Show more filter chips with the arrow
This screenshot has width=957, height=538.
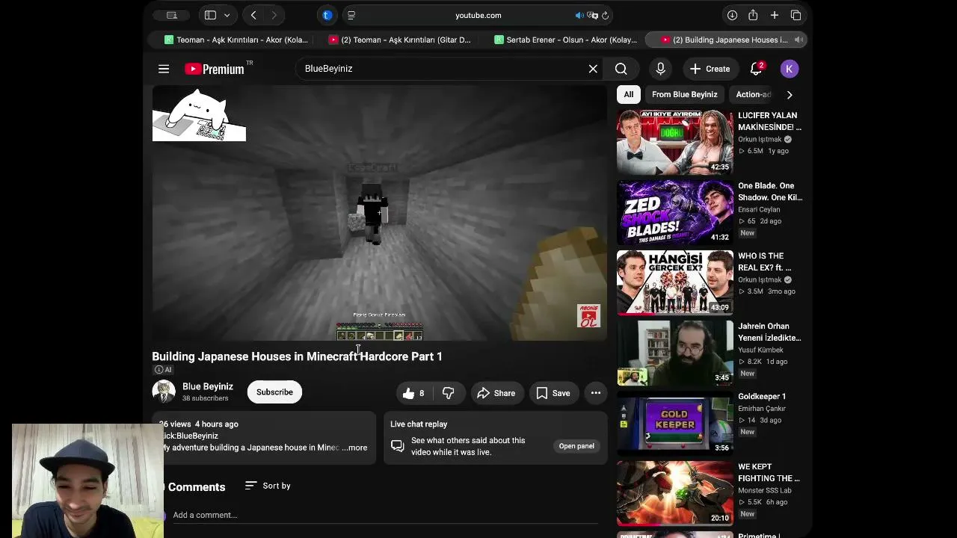tap(790, 95)
